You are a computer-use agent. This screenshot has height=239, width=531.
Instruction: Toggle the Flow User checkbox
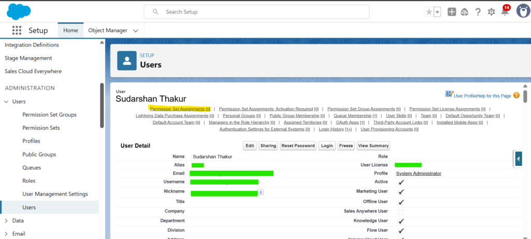(401, 231)
